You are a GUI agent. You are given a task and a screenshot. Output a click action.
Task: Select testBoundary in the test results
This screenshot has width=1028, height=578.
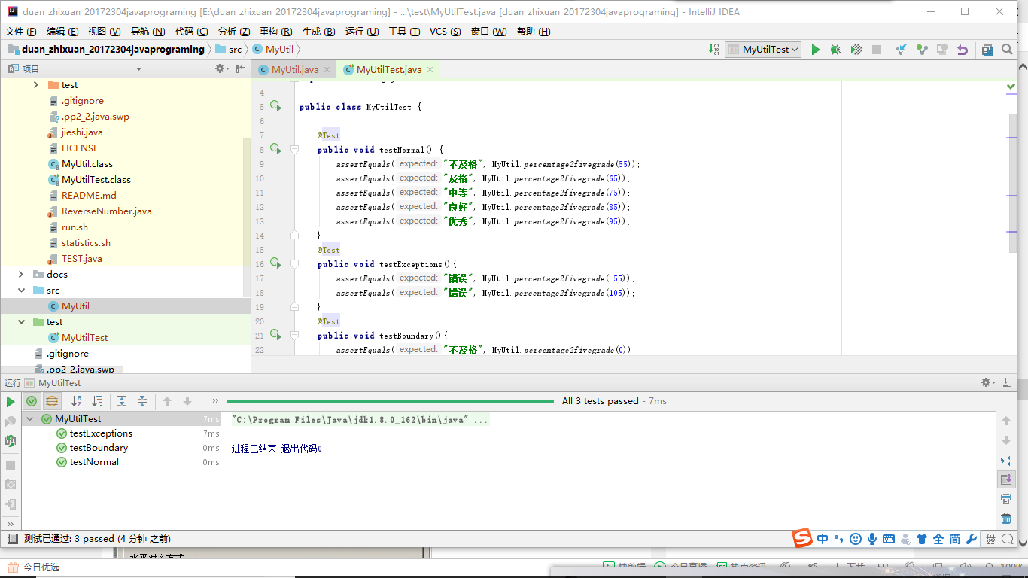click(99, 448)
